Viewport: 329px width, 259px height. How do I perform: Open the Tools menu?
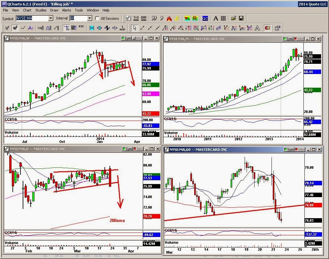pyautogui.click(x=79, y=10)
